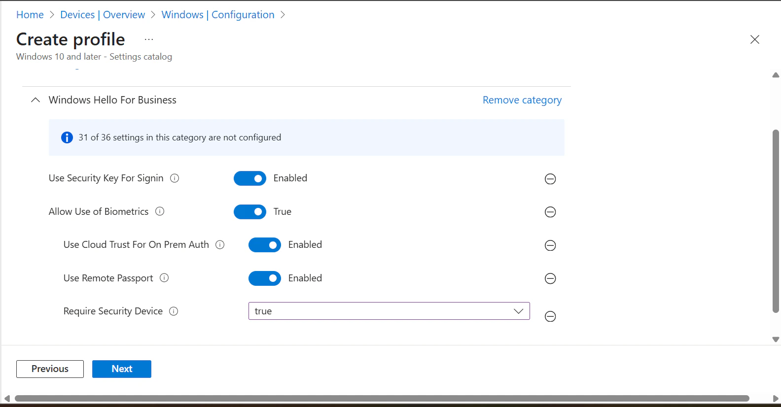Open Devices | Overview breadcrumb
This screenshot has width=781, height=407.
click(x=103, y=15)
